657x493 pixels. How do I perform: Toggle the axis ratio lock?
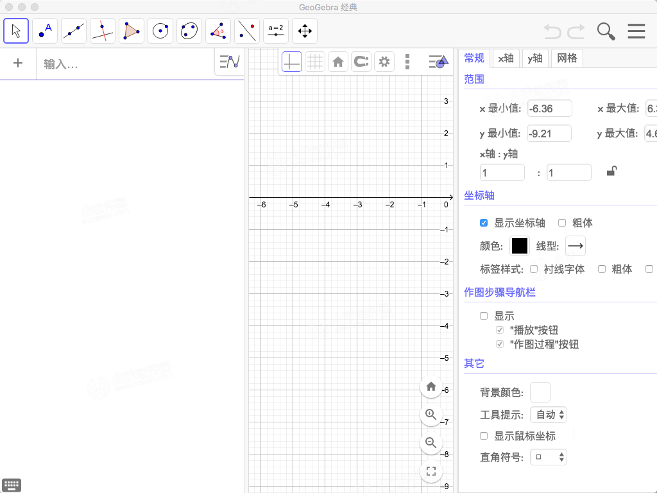point(611,171)
